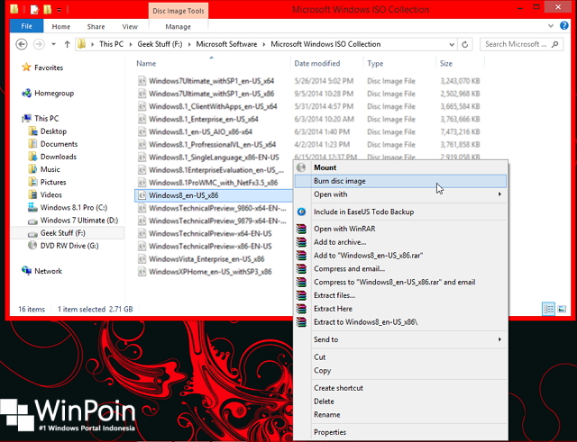The height and width of the screenshot is (442, 577).
Task: Open the Help question mark icon
Action: click(x=563, y=25)
